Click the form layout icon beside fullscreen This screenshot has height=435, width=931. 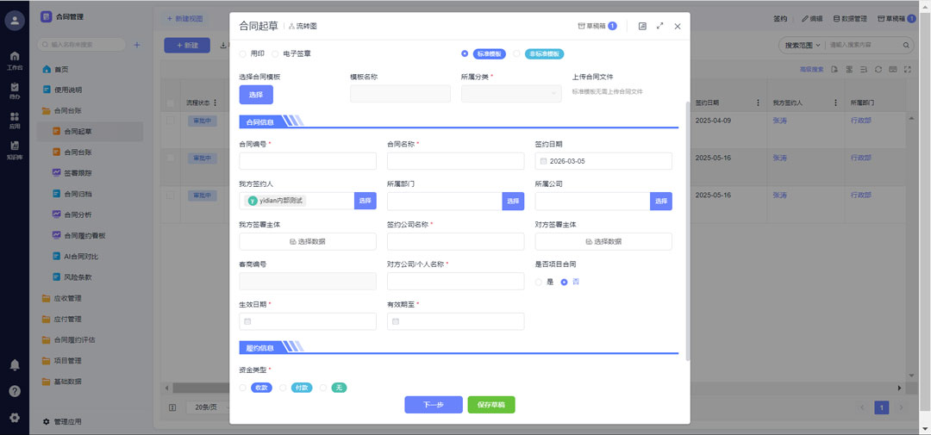(642, 27)
